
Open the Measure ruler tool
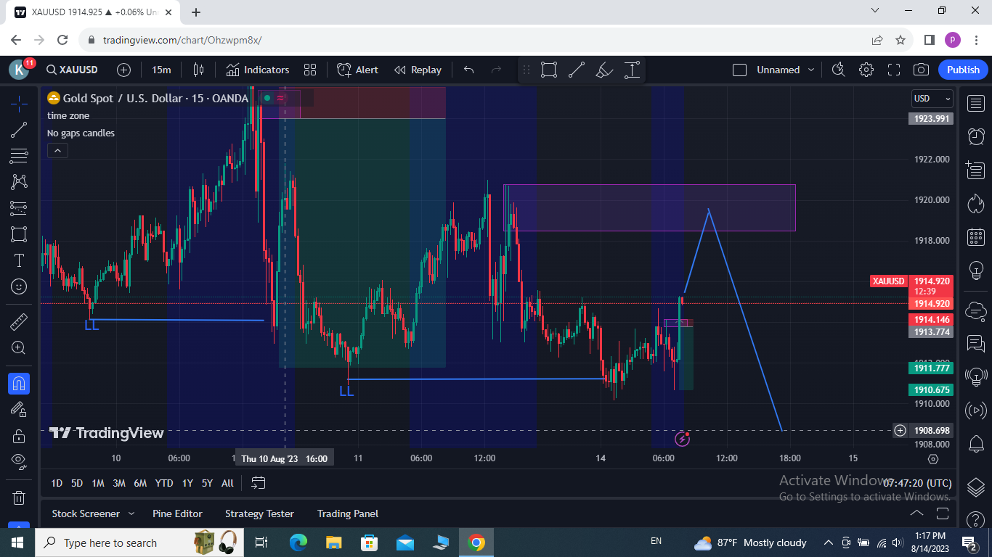[x=19, y=321]
